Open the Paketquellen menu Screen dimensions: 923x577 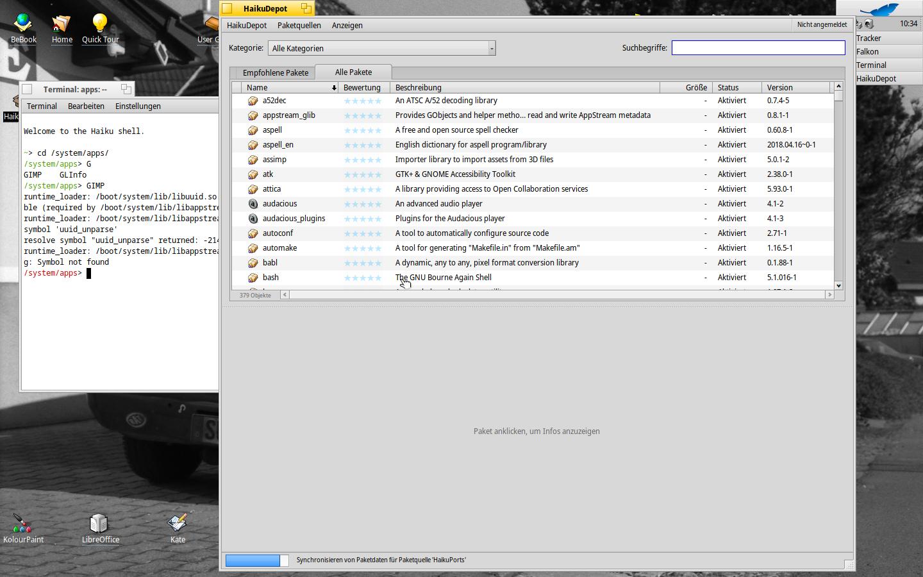(x=299, y=25)
